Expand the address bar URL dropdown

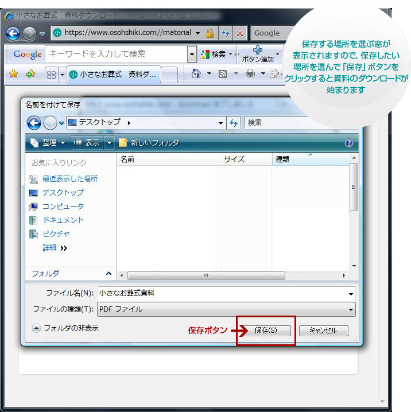(x=197, y=33)
